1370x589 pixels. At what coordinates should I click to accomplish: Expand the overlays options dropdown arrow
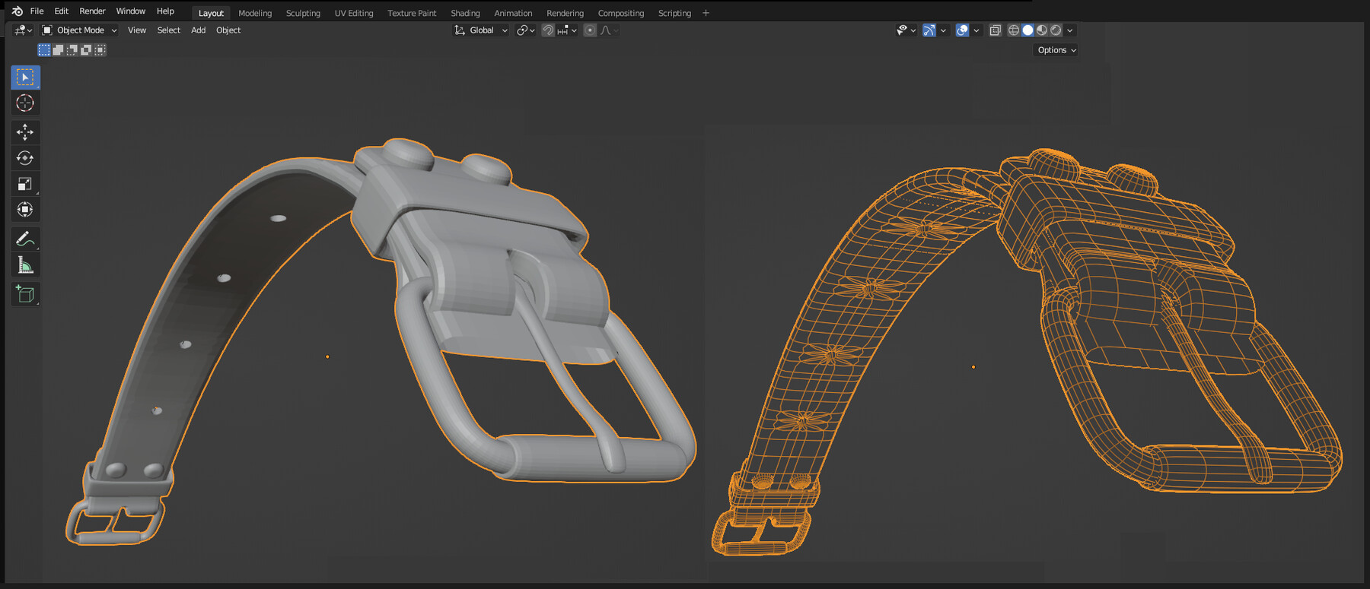pos(977,30)
